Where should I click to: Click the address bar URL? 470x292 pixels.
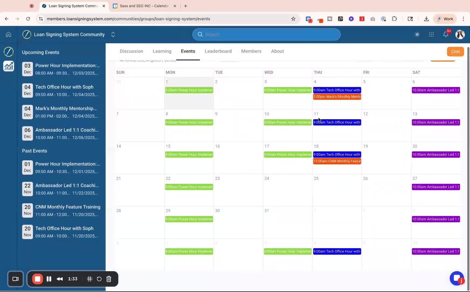point(128,19)
